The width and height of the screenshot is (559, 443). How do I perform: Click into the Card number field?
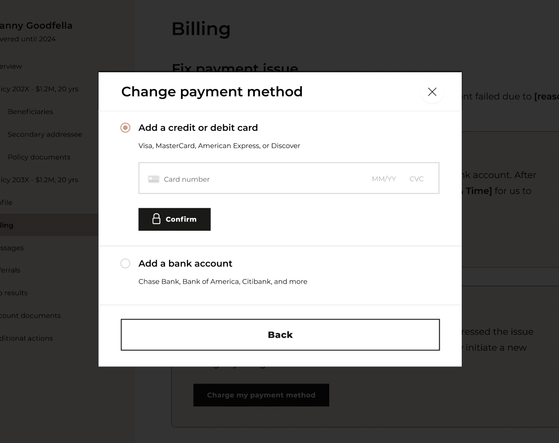tap(220, 179)
